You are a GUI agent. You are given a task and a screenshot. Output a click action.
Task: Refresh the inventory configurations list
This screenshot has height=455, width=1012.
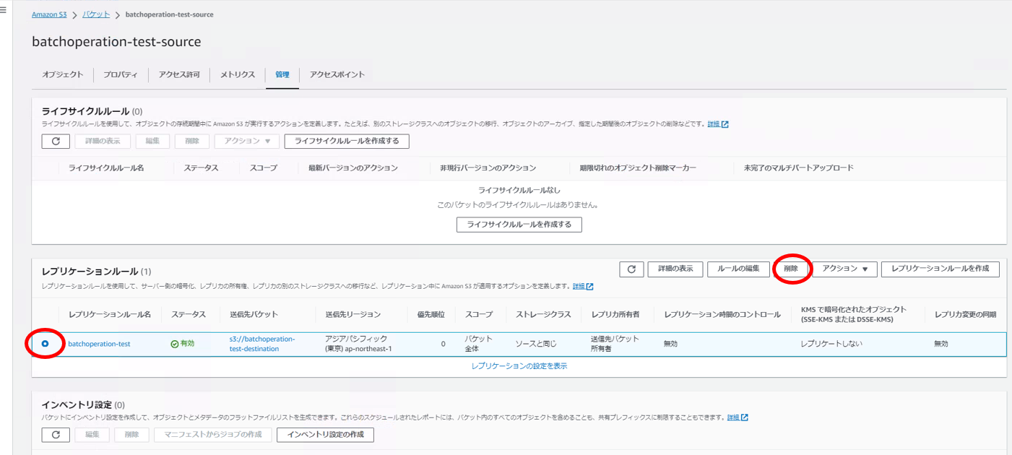pos(56,435)
